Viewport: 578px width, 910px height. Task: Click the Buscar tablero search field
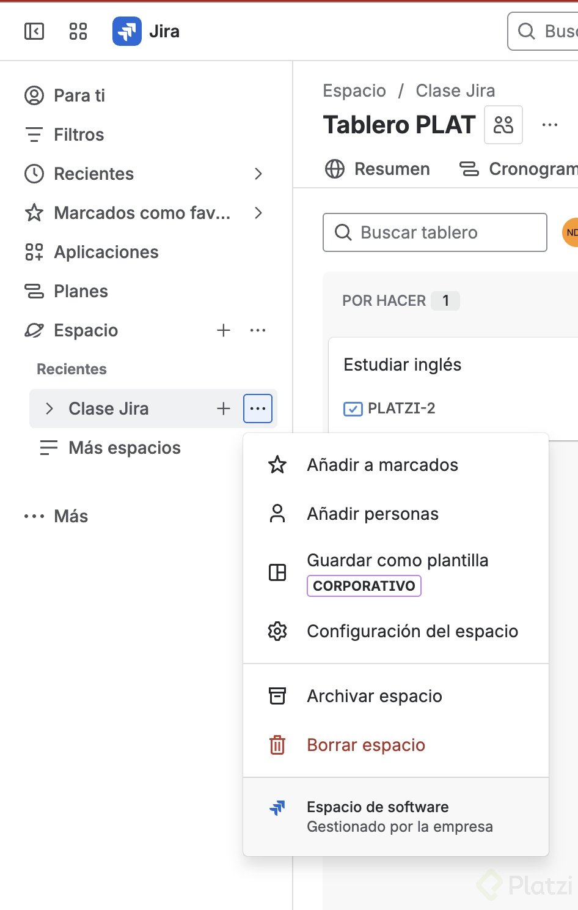[435, 232]
